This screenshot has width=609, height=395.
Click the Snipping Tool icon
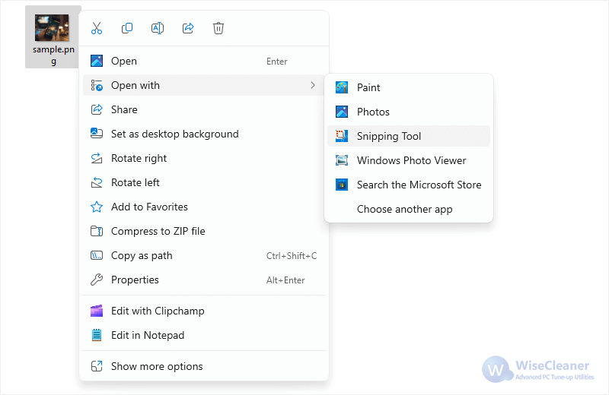[x=342, y=136]
